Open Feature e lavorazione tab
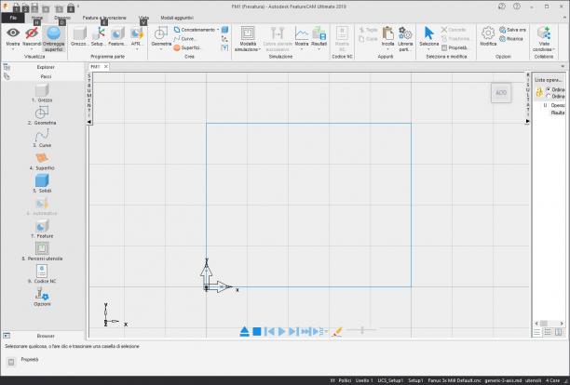 104,18
